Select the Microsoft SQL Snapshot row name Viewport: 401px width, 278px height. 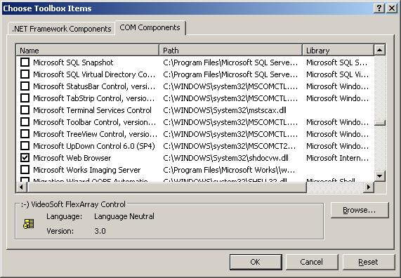[73, 62]
